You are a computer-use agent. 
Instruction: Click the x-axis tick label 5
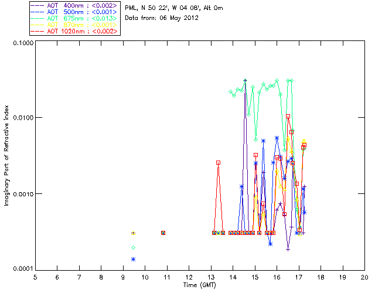click(x=35, y=277)
